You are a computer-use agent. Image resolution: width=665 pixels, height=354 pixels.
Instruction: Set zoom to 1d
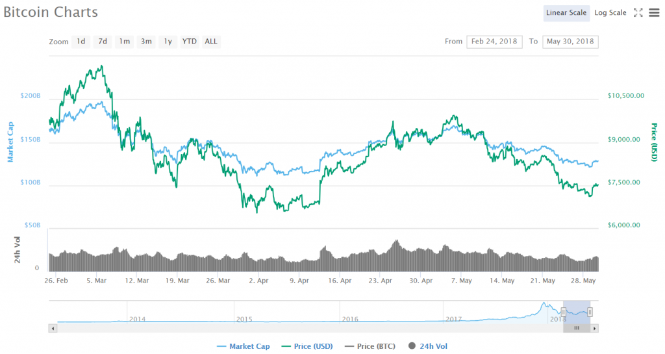click(81, 42)
